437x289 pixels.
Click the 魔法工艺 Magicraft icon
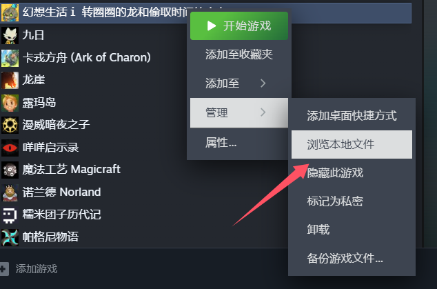coord(10,170)
